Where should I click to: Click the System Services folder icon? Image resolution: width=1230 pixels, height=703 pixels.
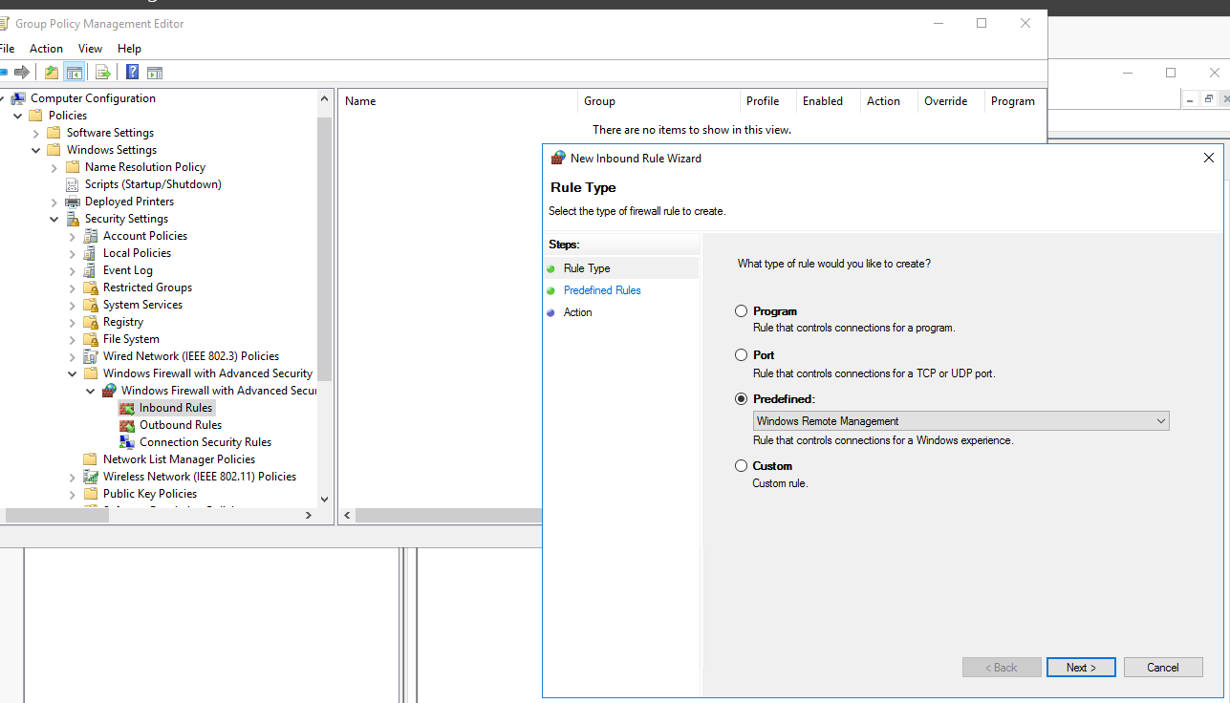tap(91, 305)
